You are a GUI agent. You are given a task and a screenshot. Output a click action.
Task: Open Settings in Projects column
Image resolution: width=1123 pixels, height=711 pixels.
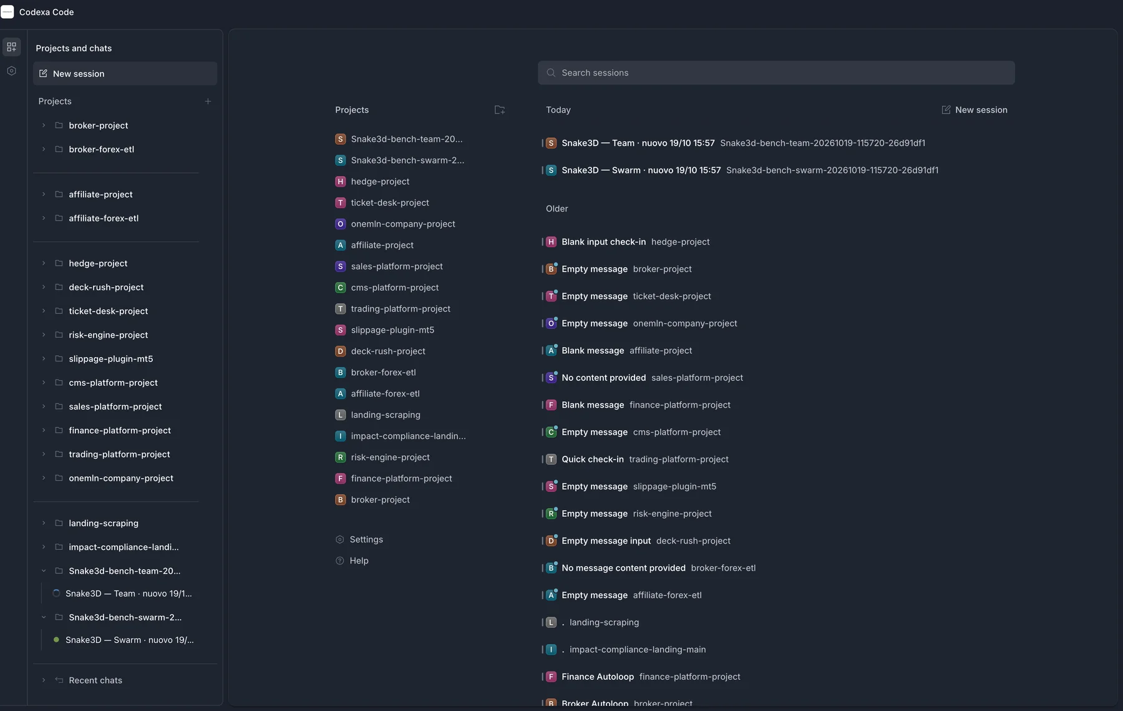359,540
